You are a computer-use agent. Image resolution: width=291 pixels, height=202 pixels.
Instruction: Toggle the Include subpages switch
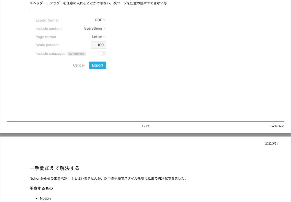(102, 53)
